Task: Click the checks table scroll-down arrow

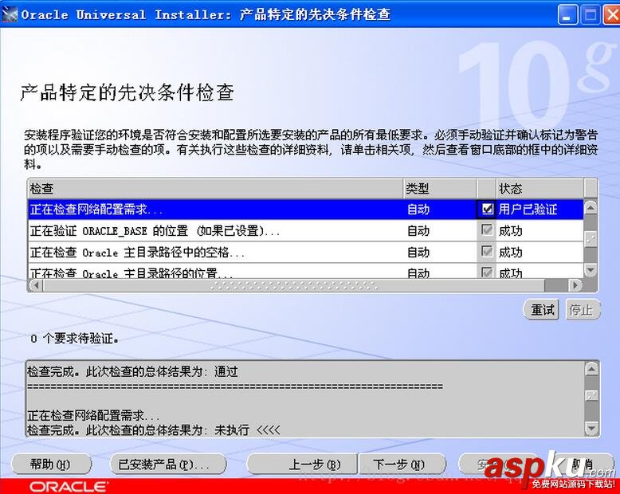Action: point(591,270)
